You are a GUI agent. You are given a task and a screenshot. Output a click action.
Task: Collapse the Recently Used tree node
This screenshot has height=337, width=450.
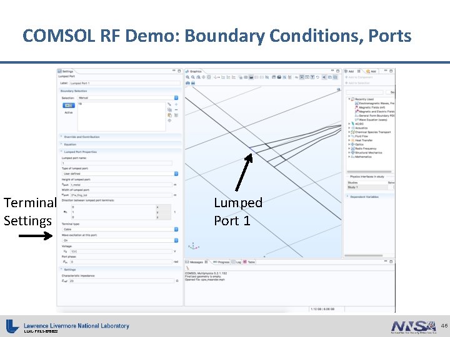click(x=349, y=99)
